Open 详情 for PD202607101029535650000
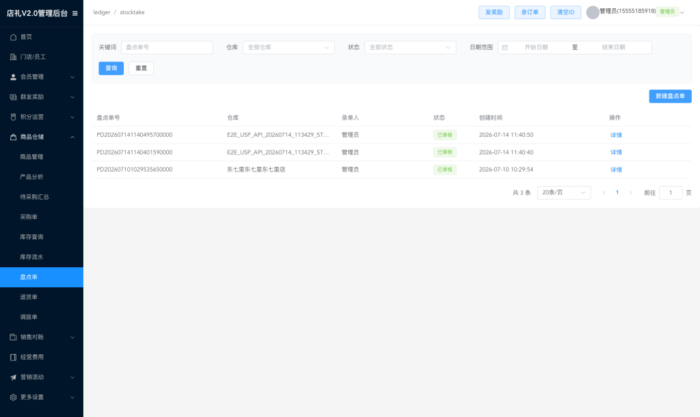The height and width of the screenshot is (417, 700). tap(616, 170)
